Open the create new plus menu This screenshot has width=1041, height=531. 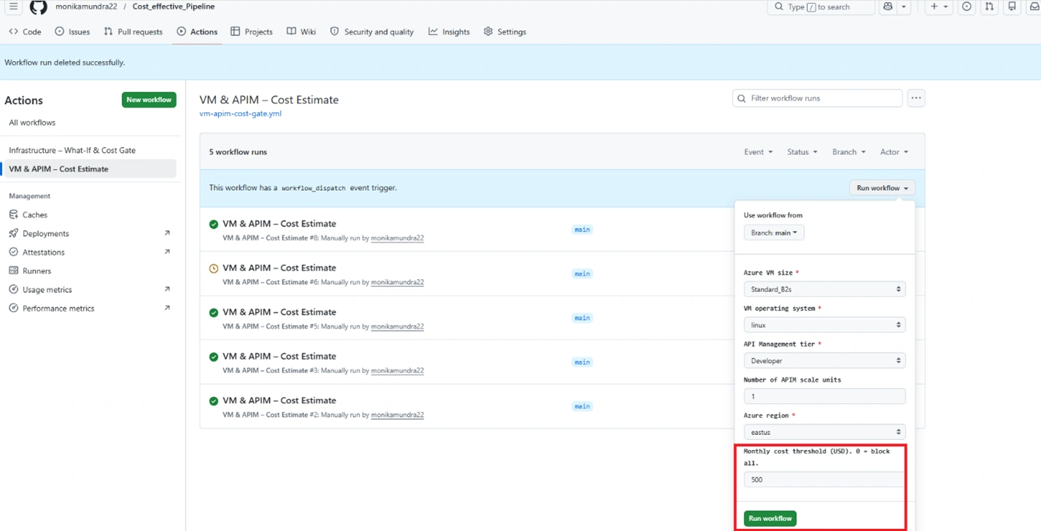click(939, 7)
